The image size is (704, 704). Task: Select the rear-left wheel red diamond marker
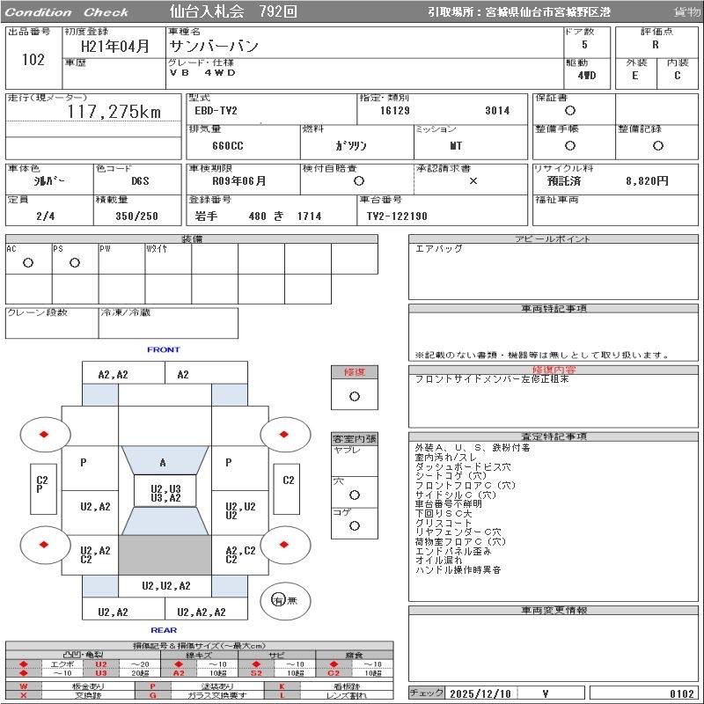[x=43, y=545]
